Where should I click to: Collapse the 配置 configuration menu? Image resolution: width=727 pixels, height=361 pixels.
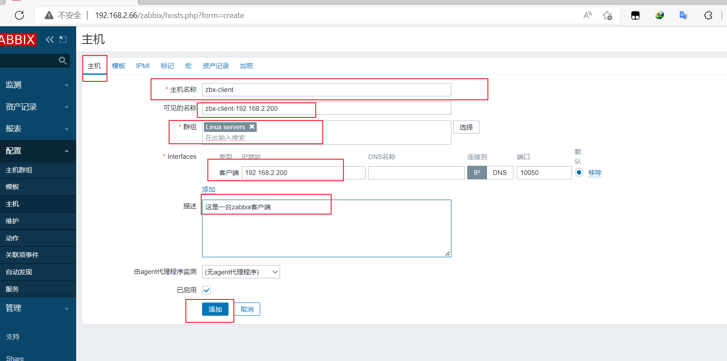coord(38,151)
